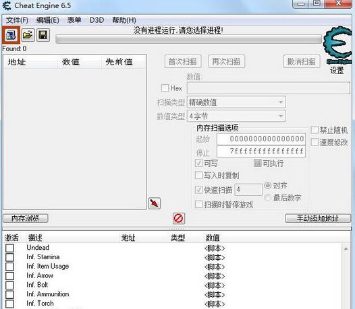Click the 激活 column header in table
The image size is (355, 309).
tap(11, 238)
